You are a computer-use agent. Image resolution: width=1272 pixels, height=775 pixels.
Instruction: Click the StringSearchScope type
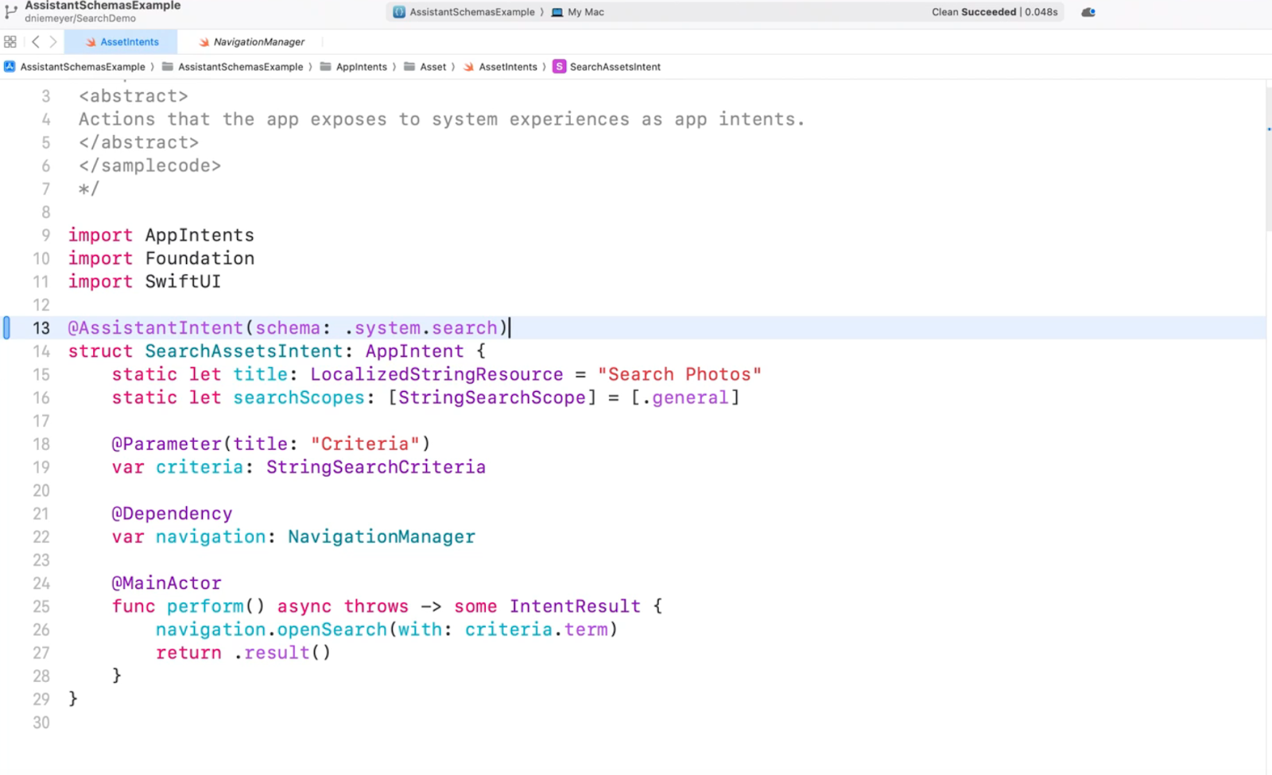point(492,397)
